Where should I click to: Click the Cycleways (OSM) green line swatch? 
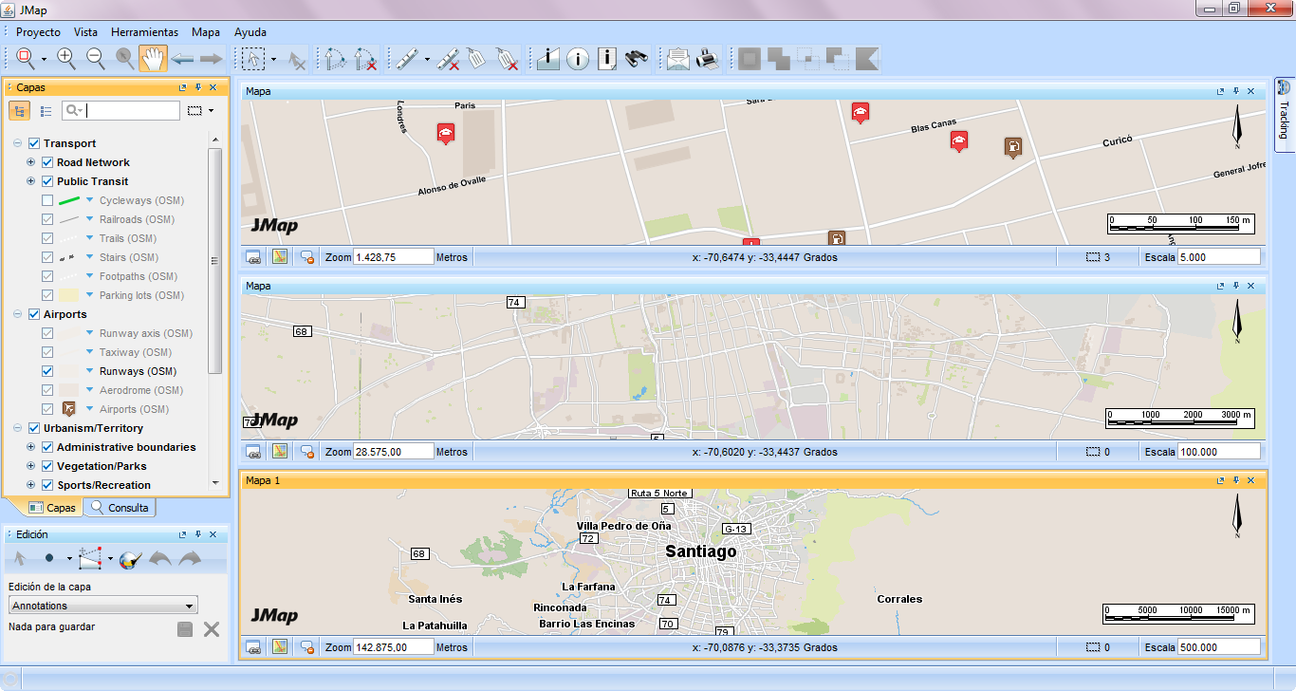click(69, 200)
